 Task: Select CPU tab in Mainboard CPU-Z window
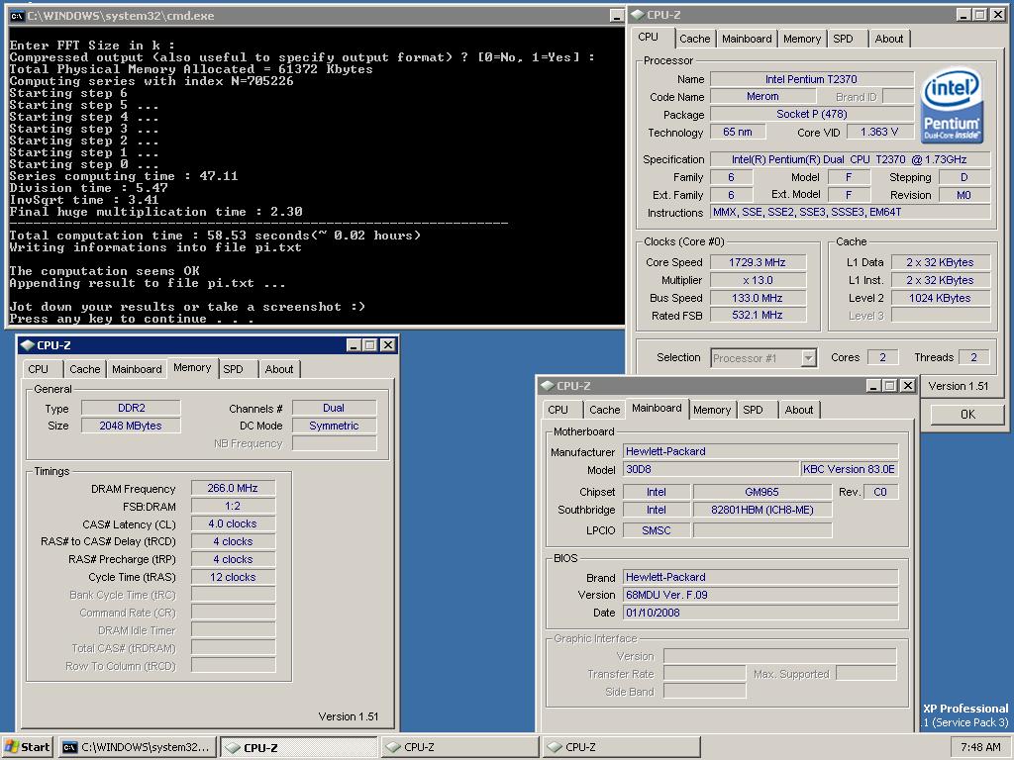[x=558, y=410]
